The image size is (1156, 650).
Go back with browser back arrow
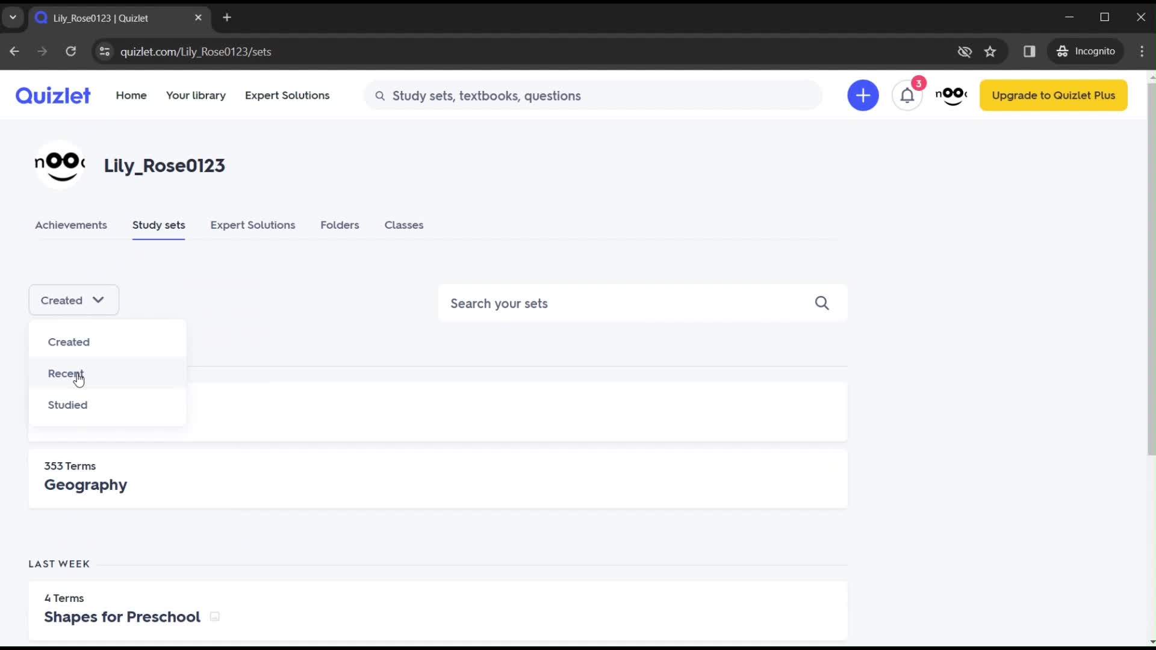coord(14,52)
